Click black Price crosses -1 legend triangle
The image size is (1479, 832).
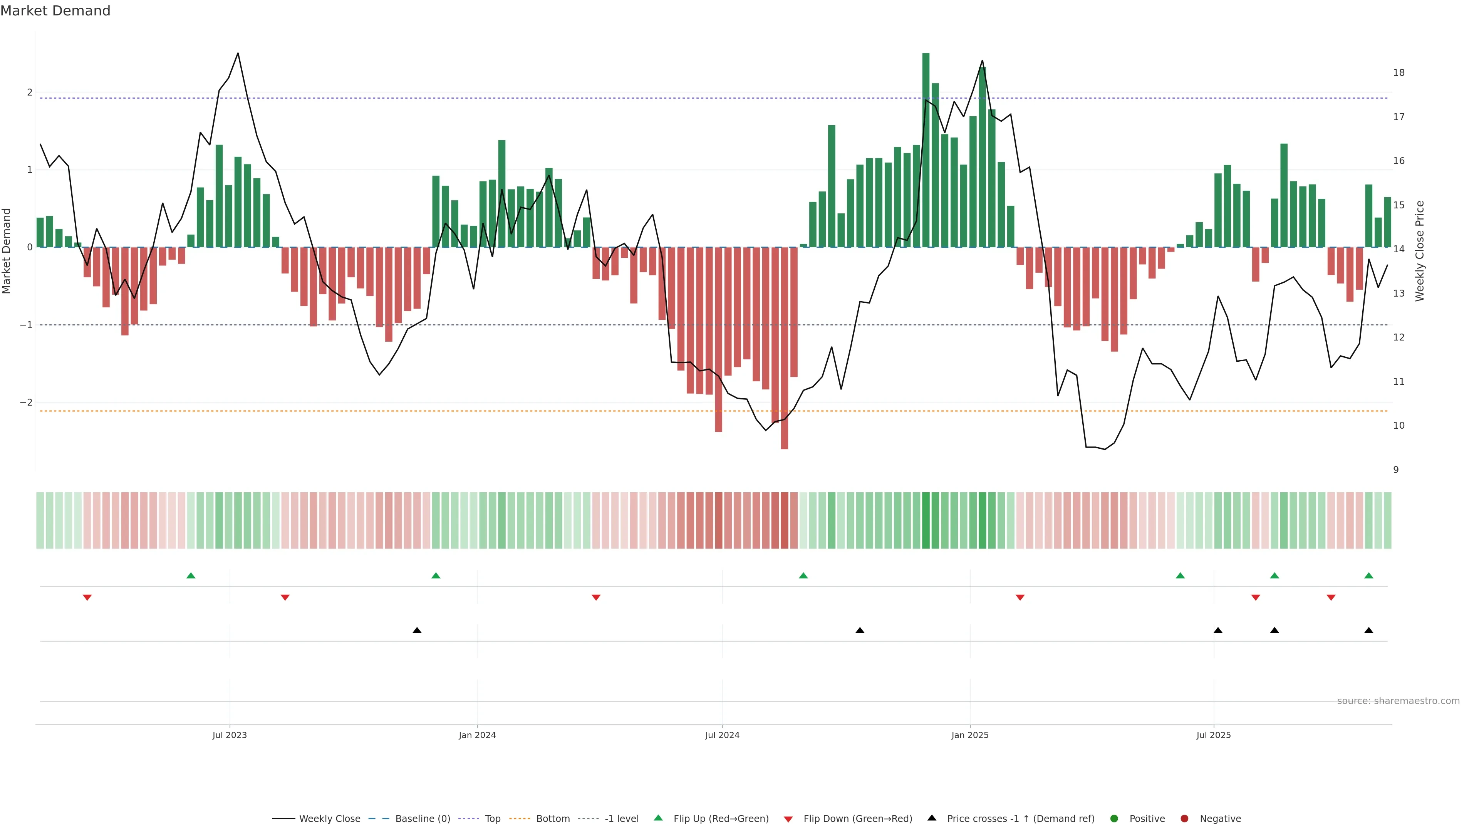click(x=932, y=818)
